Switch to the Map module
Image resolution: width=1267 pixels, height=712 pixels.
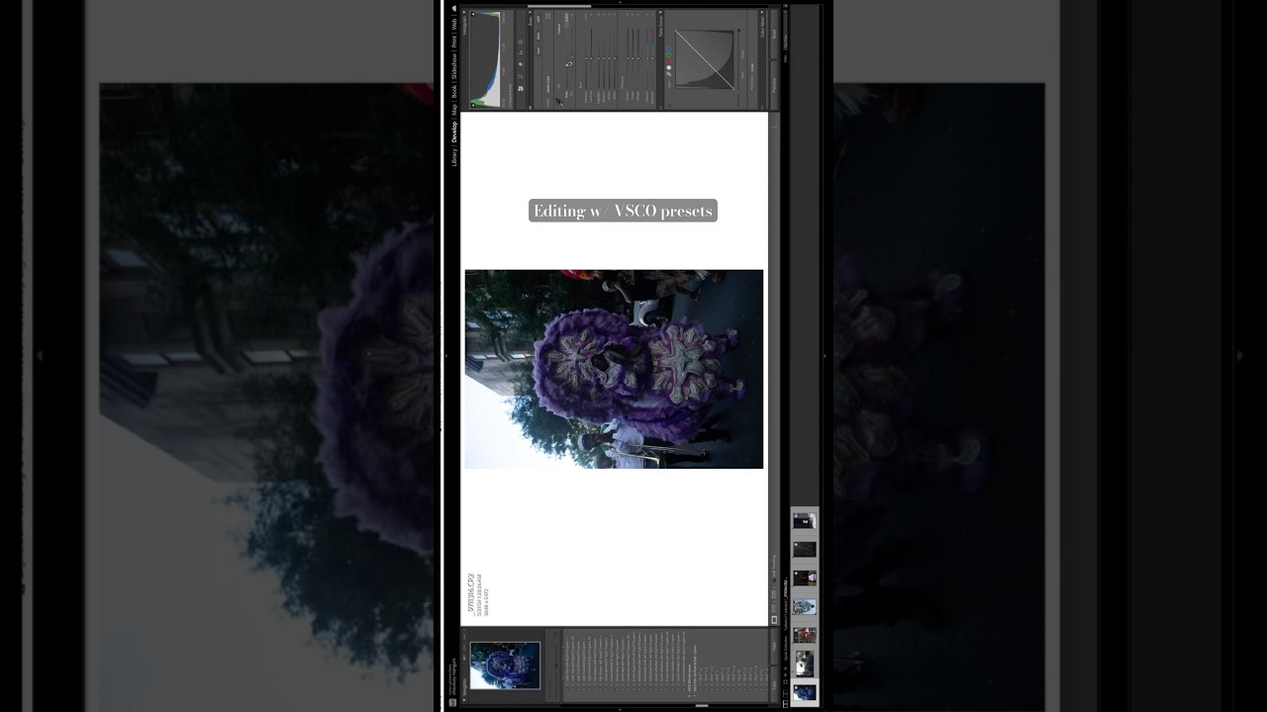click(x=454, y=110)
